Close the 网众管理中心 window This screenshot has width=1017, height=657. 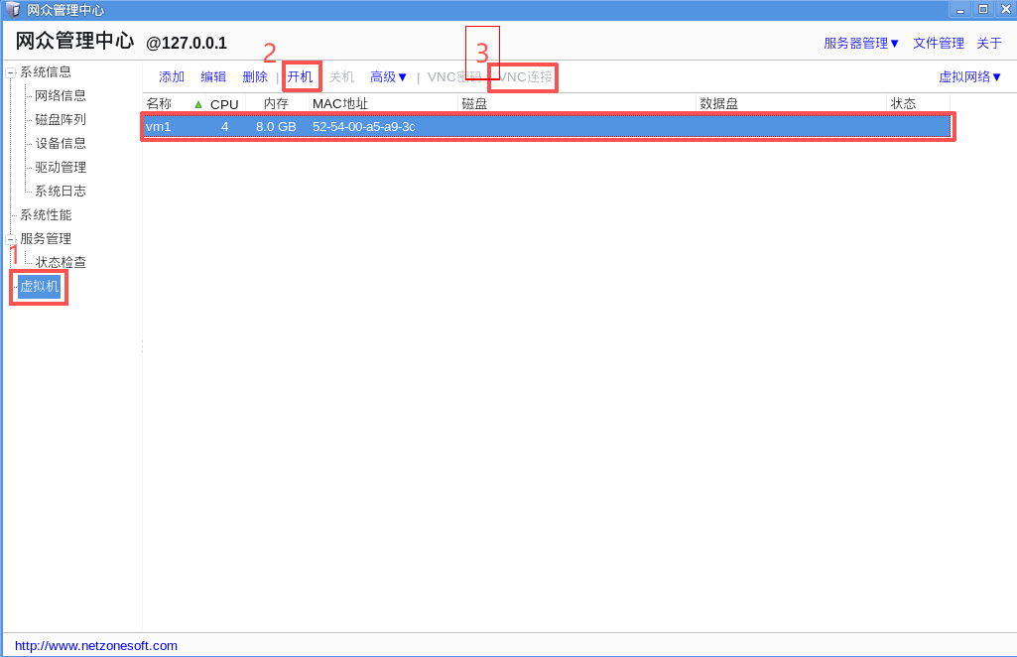[1006, 10]
